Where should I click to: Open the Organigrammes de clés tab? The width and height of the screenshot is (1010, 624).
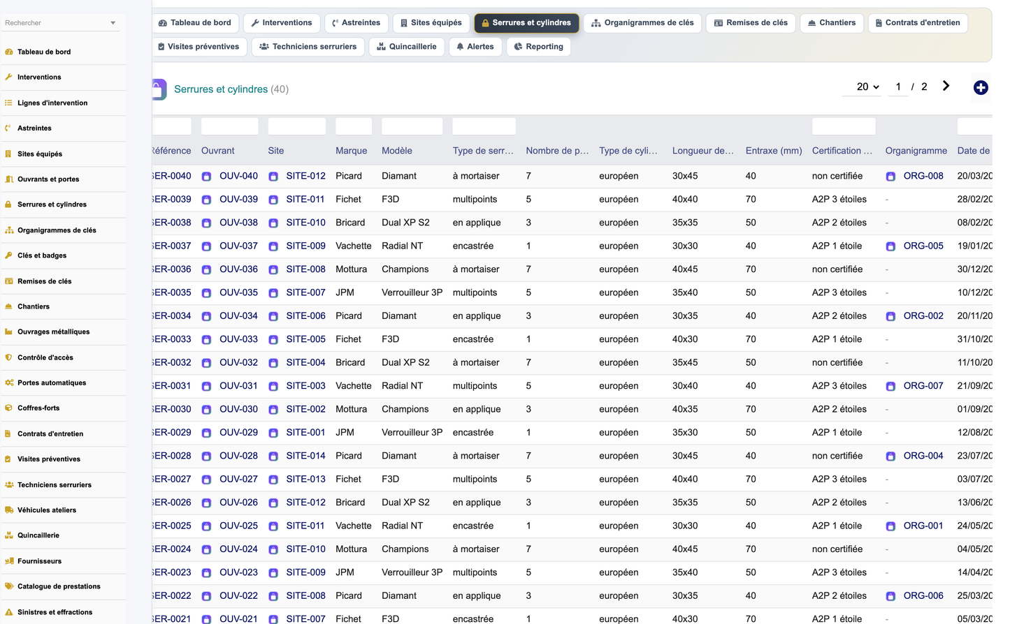(642, 23)
